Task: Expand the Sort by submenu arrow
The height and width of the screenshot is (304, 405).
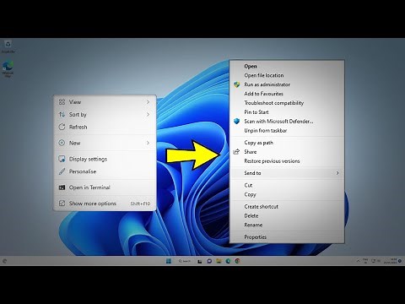Action: point(148,114)
